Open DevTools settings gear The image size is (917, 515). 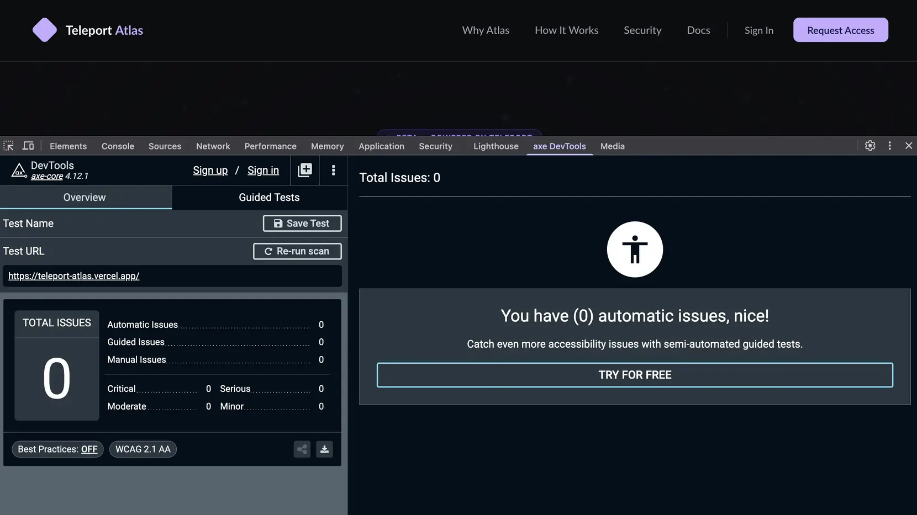870,146
